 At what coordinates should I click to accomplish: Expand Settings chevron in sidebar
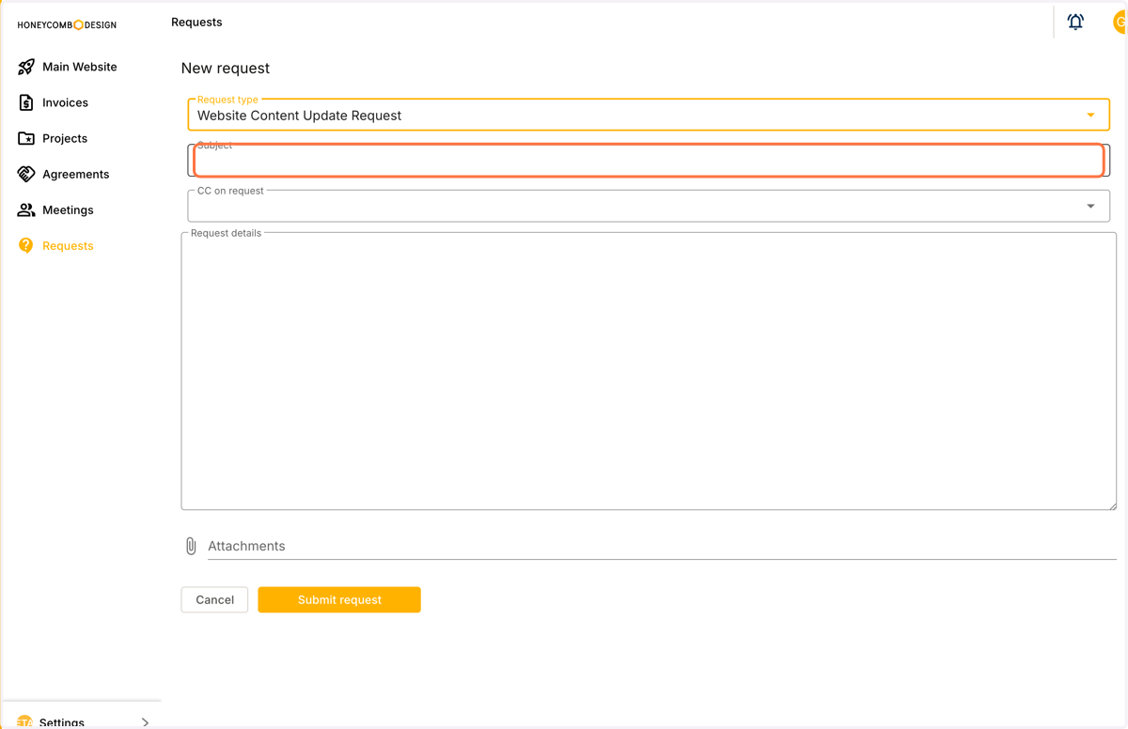pyautogui.click(x=145, y=722)
